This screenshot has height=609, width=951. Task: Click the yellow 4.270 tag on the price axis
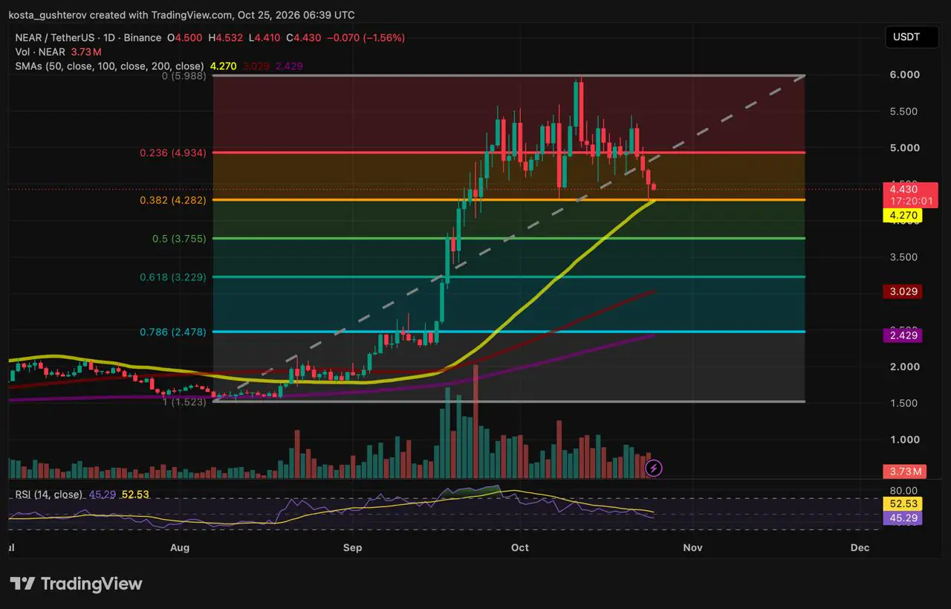(x=902, y=216)
